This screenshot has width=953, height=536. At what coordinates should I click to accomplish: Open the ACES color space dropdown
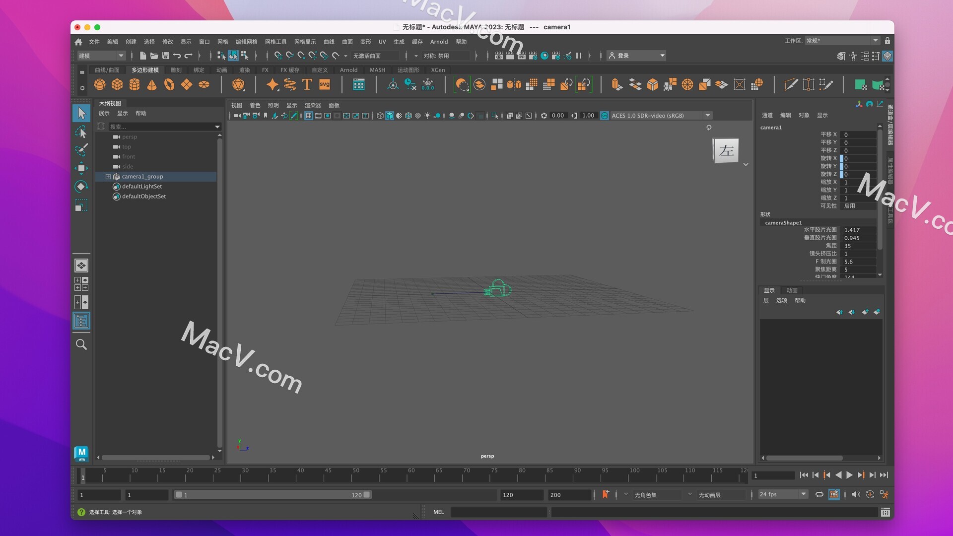pos(661,116)
